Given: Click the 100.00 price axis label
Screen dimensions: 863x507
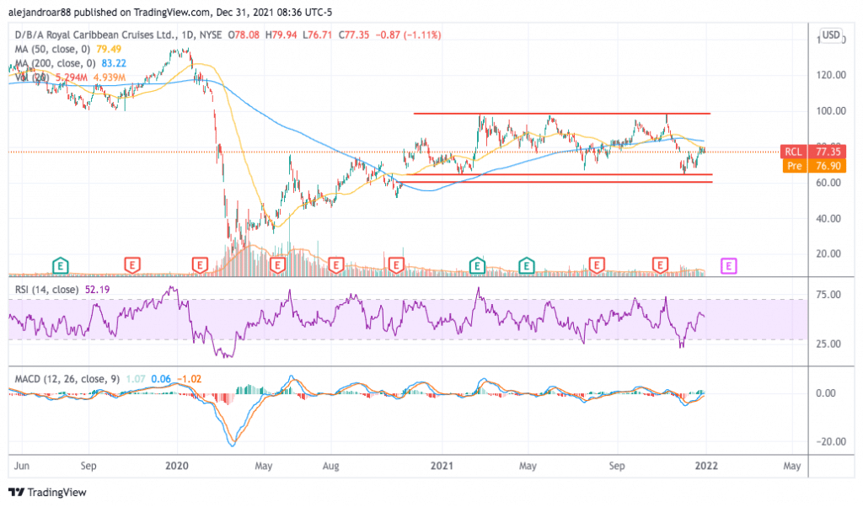Looking at the screenshot, I should (x=830, y=111).
